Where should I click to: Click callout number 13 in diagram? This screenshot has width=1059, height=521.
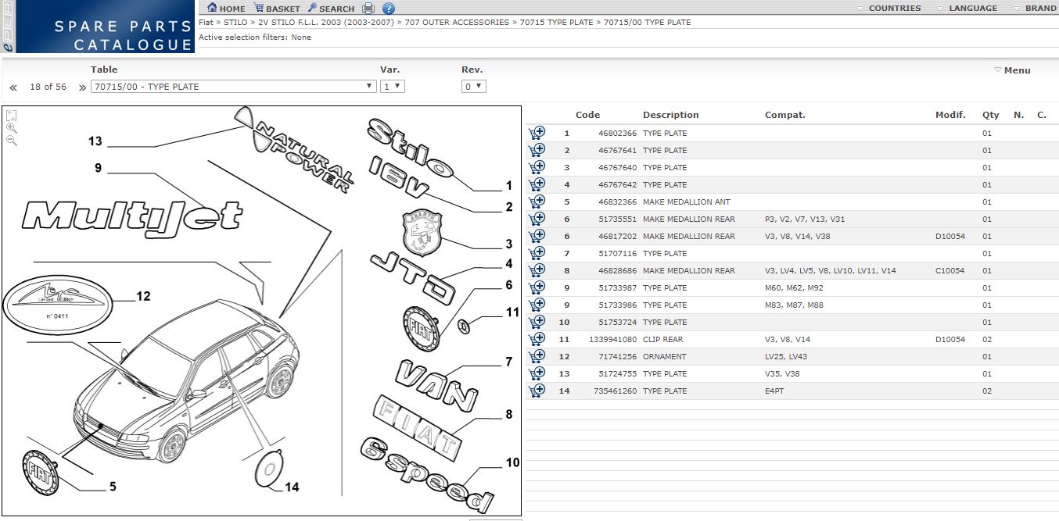point(95,141)
